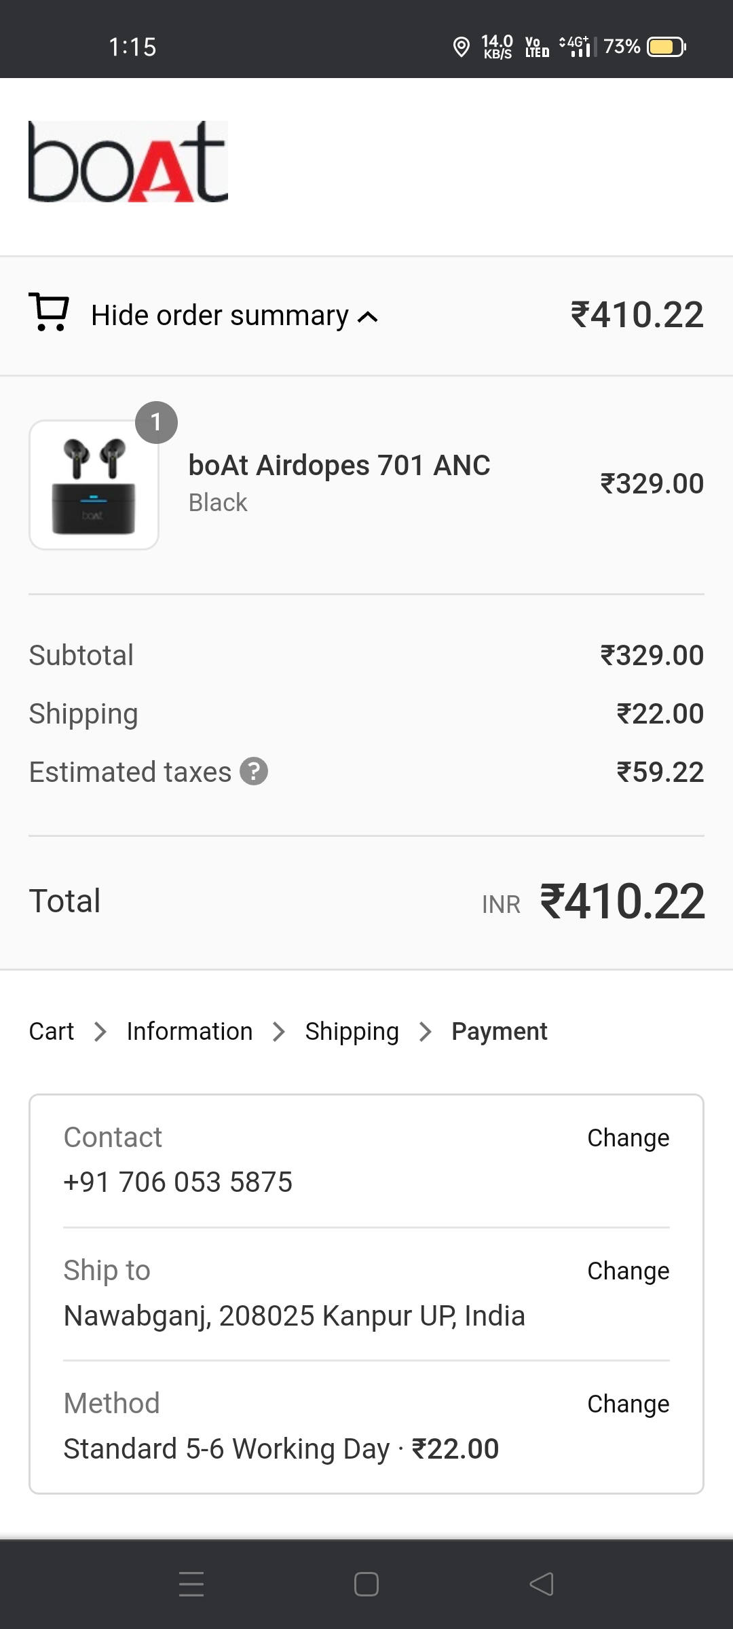The width and height of the screenshot is (733, 1629).
Task: Tap the order total ₹410.22 in header
Action: (637, 315)
